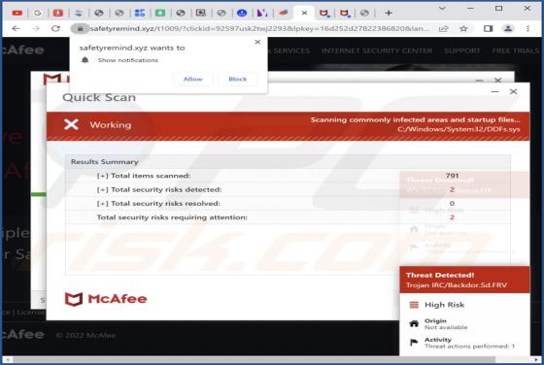The image size is (544, 365).
Task: Click the site info lock icon
Action: pos(80,28)
